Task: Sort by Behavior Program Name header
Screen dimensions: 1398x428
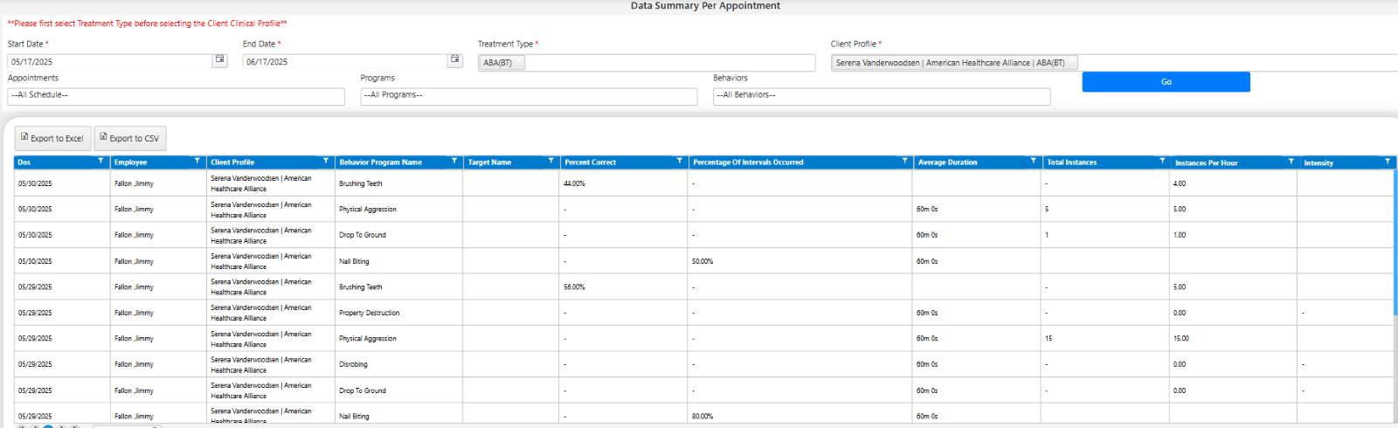Action: (380, 162)
